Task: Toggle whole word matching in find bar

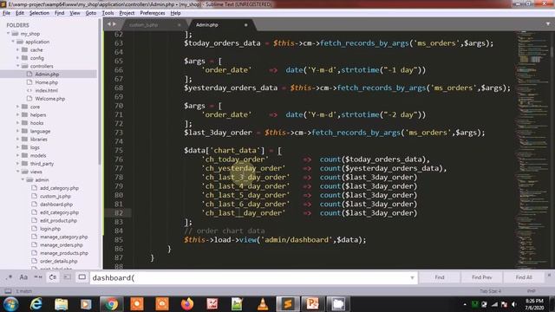Action: pos(38,277)
